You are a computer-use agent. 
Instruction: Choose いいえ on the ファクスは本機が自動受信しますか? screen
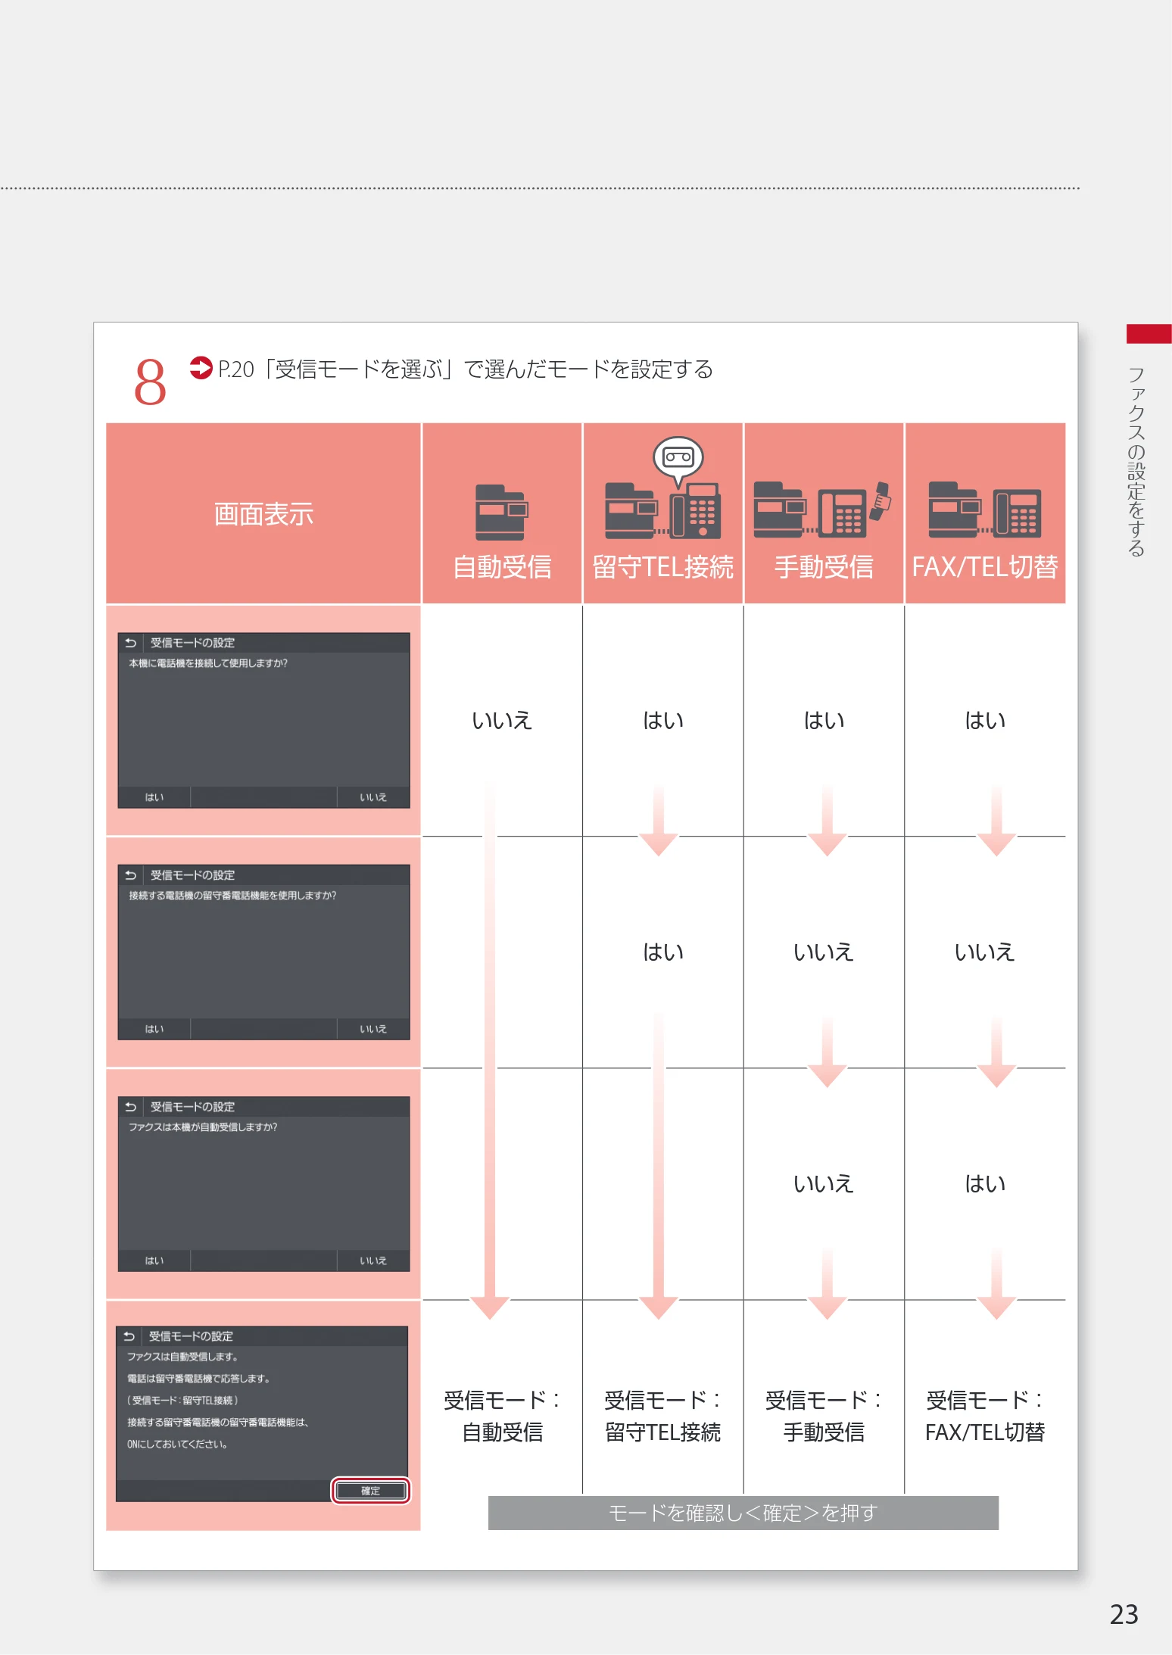[x=373, y=1261]
